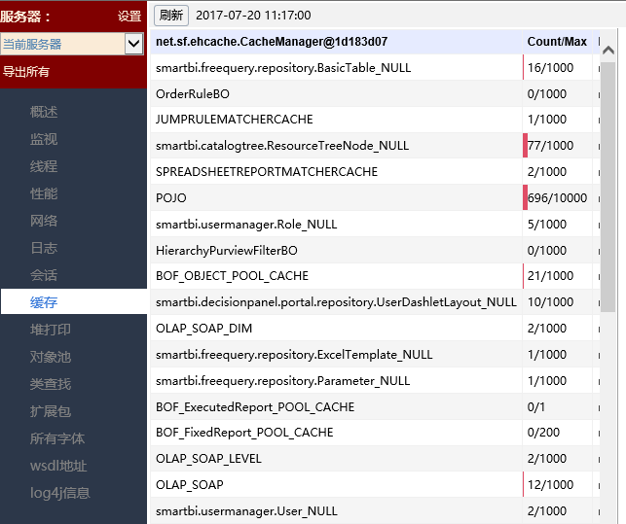Click the scrollbar up arrow
The width and height of the screenshot is (626, 524).
click(x=608, y=51)
